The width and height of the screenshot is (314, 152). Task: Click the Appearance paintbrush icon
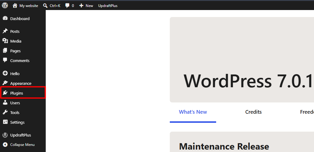coord(5,83)
